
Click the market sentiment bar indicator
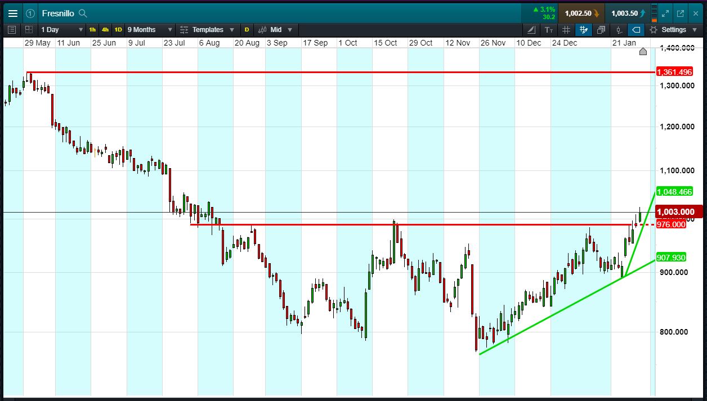click(x=654, y=13)
